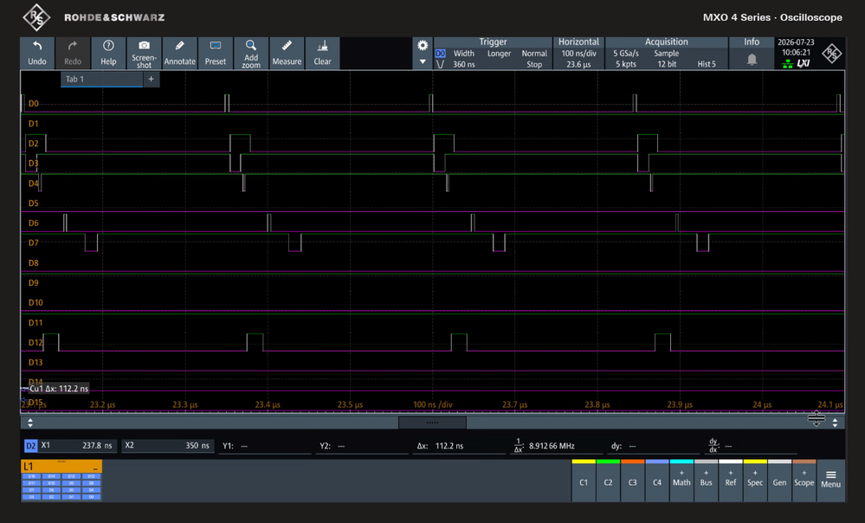
Task: Open settings via the gear icon
Action: point(423,45)
